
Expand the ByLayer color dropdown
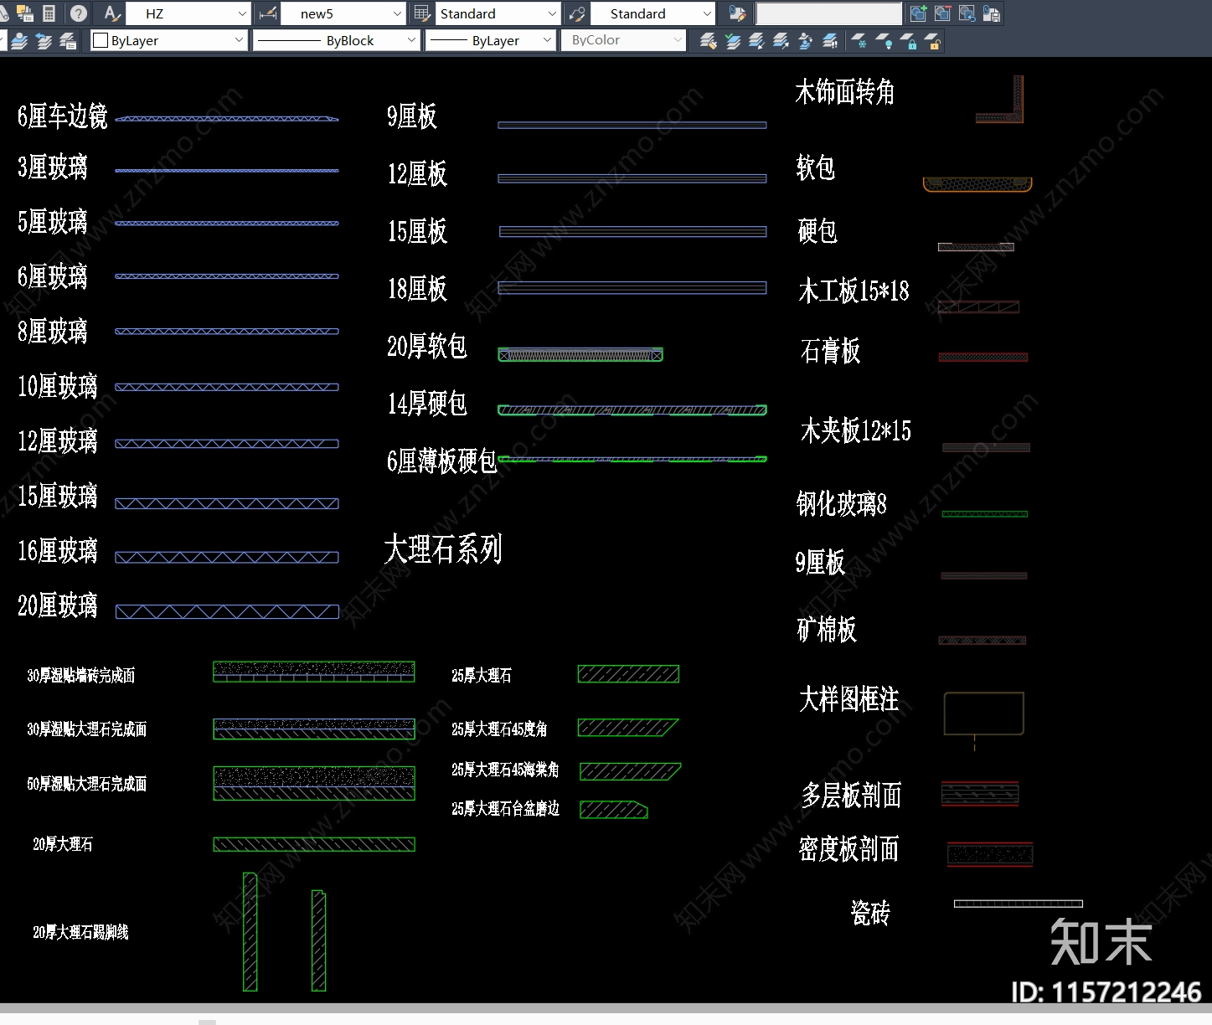coord(169,40)
